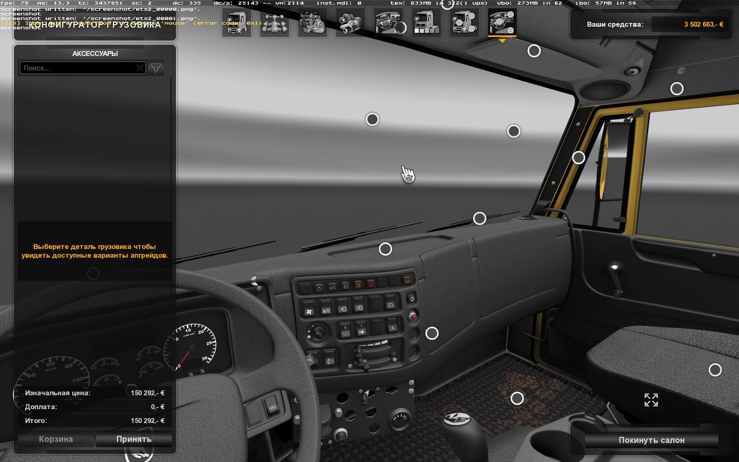
Task: Open the interior steering wheel category
Action: point(388,23)
